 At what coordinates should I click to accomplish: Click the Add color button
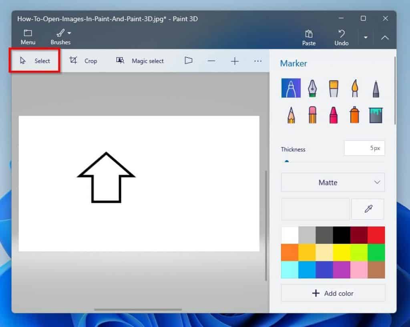point(333,293)
